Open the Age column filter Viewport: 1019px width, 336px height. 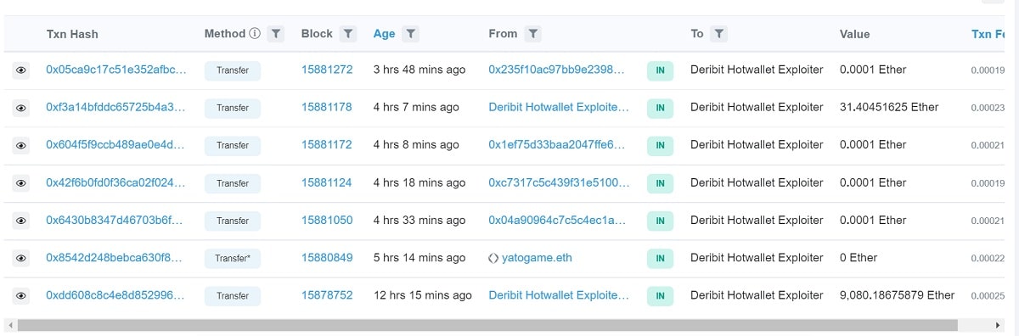410,34
